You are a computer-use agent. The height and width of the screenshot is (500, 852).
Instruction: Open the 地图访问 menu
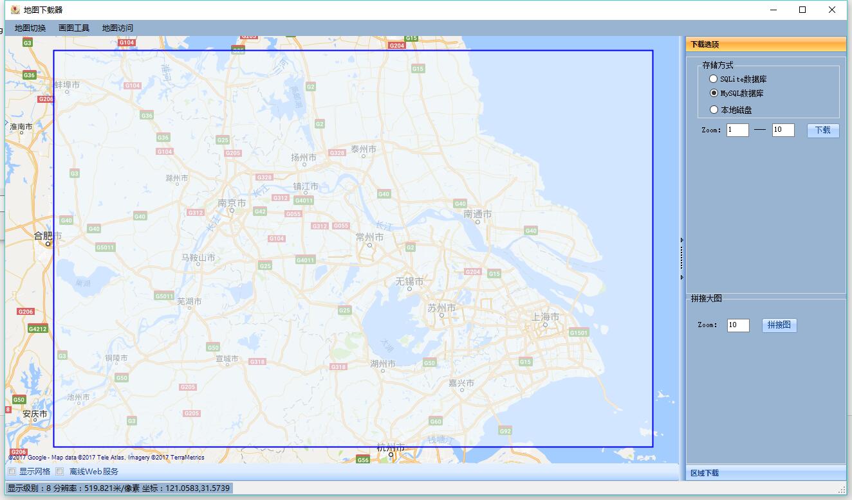[118, 28]
